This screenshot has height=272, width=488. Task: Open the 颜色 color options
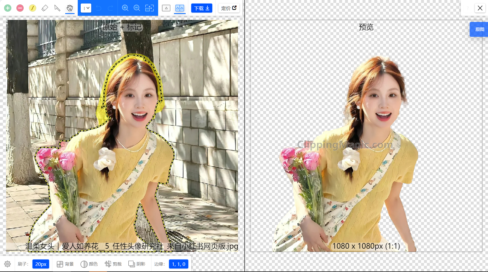tap(89, 264)
